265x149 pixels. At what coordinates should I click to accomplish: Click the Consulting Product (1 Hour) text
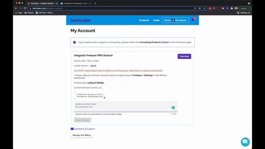(x=154, y=42)
